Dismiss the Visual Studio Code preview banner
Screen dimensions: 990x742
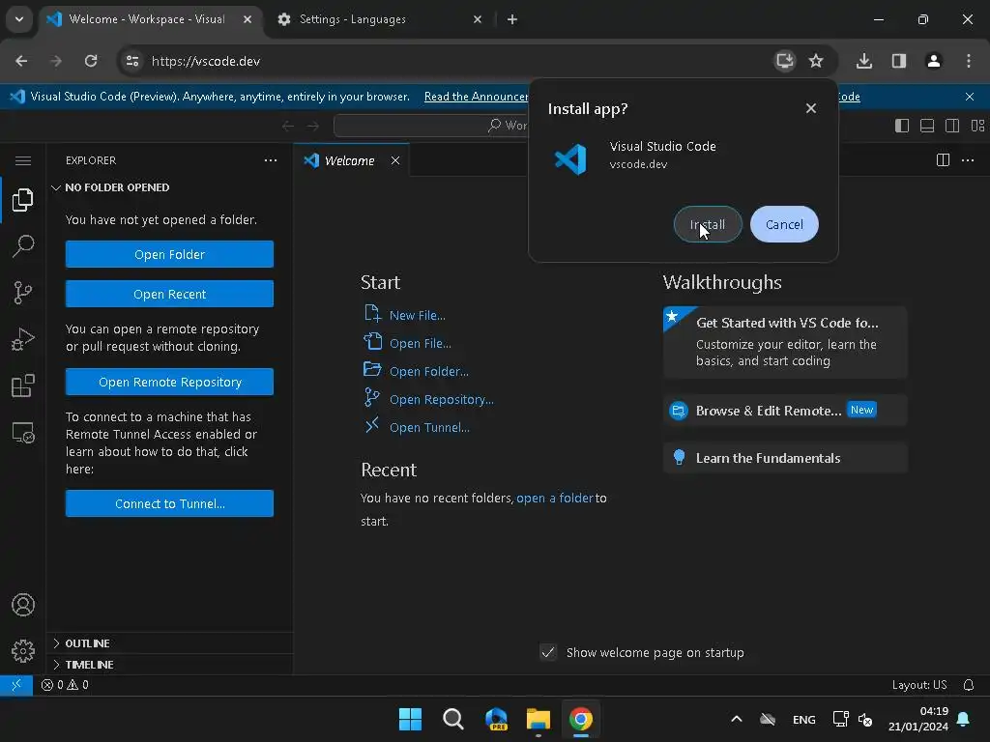pyautogui.click(x=969, y=97)
